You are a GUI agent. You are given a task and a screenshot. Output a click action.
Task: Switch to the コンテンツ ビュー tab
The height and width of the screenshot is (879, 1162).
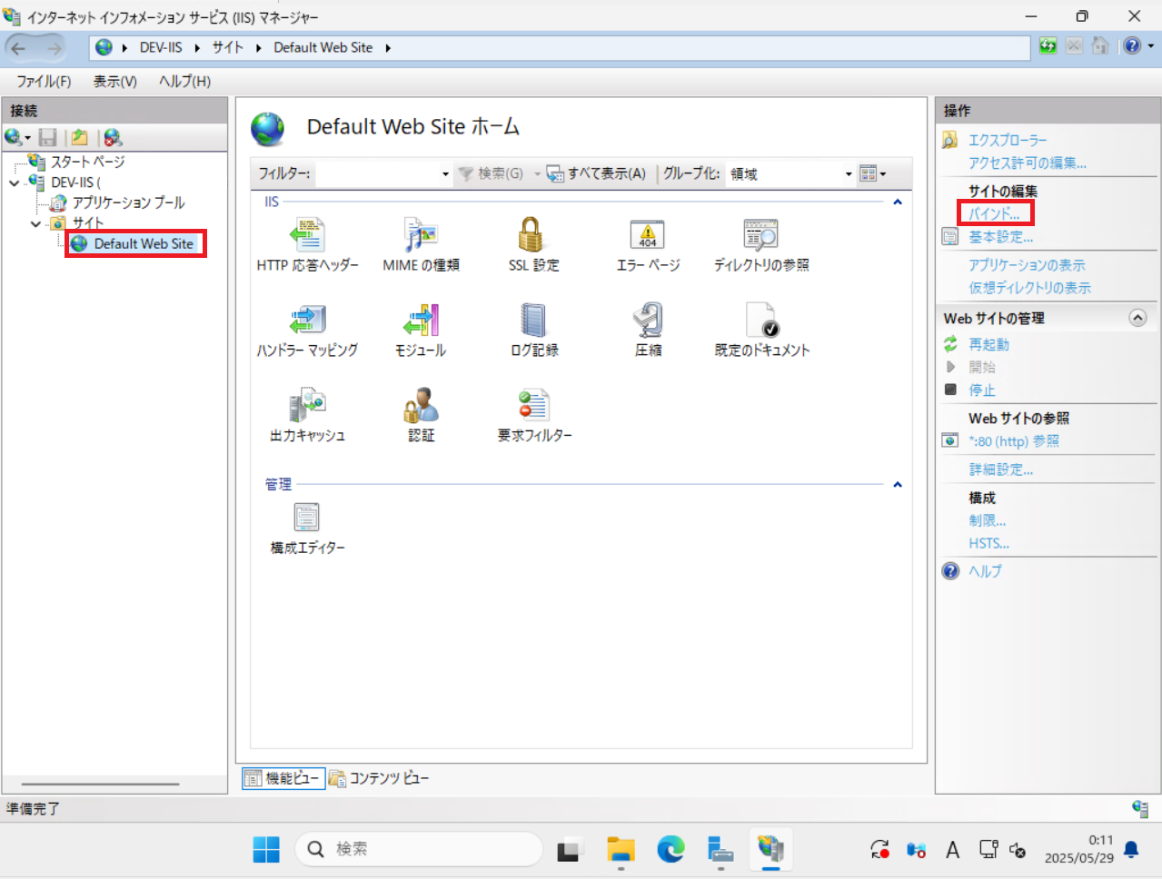(379, 778)
